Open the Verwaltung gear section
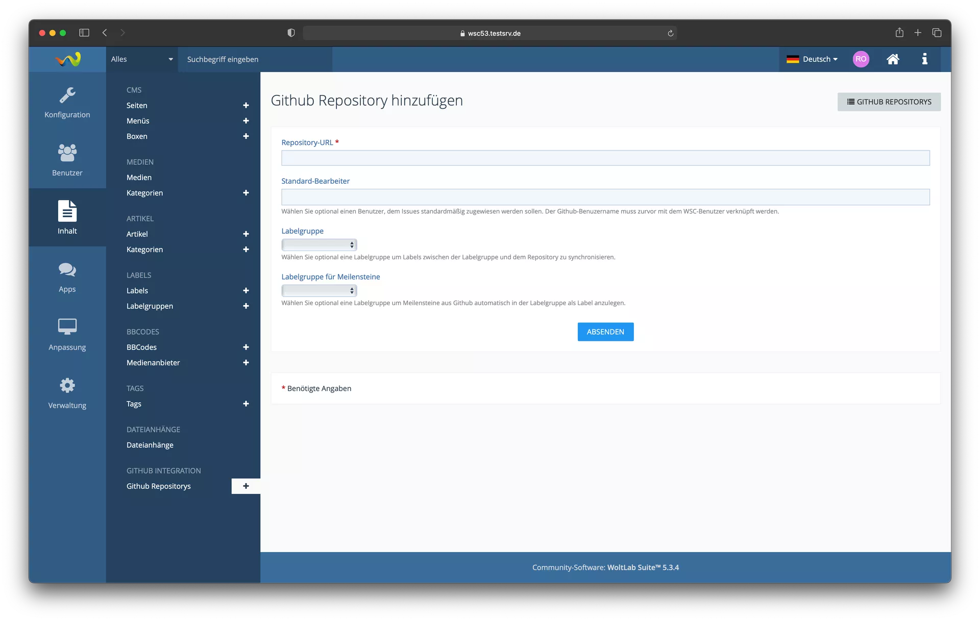Viewport: 980px width, 621px height. [67, 392]
